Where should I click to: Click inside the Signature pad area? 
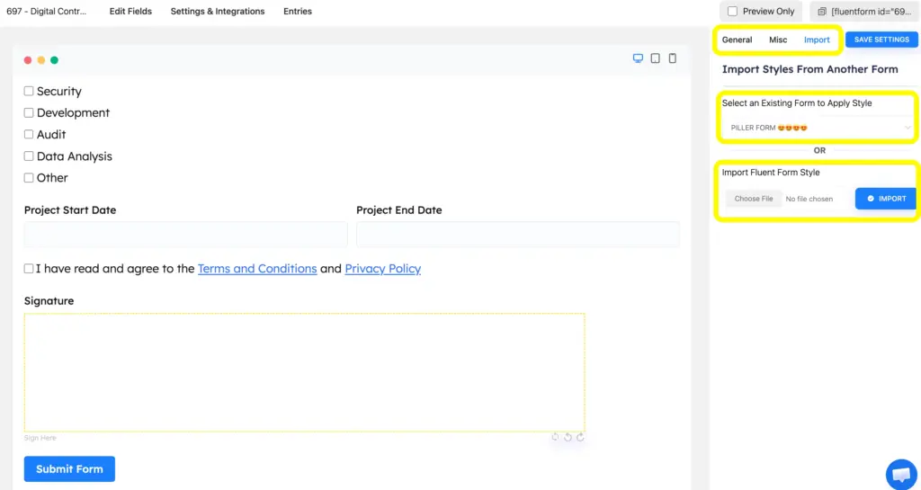[304, 372]
